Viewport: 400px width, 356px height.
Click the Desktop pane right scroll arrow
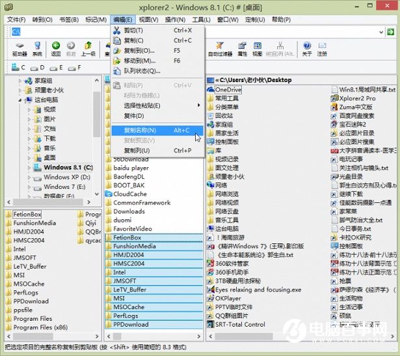pyautogui.click(x=392, y=336)
